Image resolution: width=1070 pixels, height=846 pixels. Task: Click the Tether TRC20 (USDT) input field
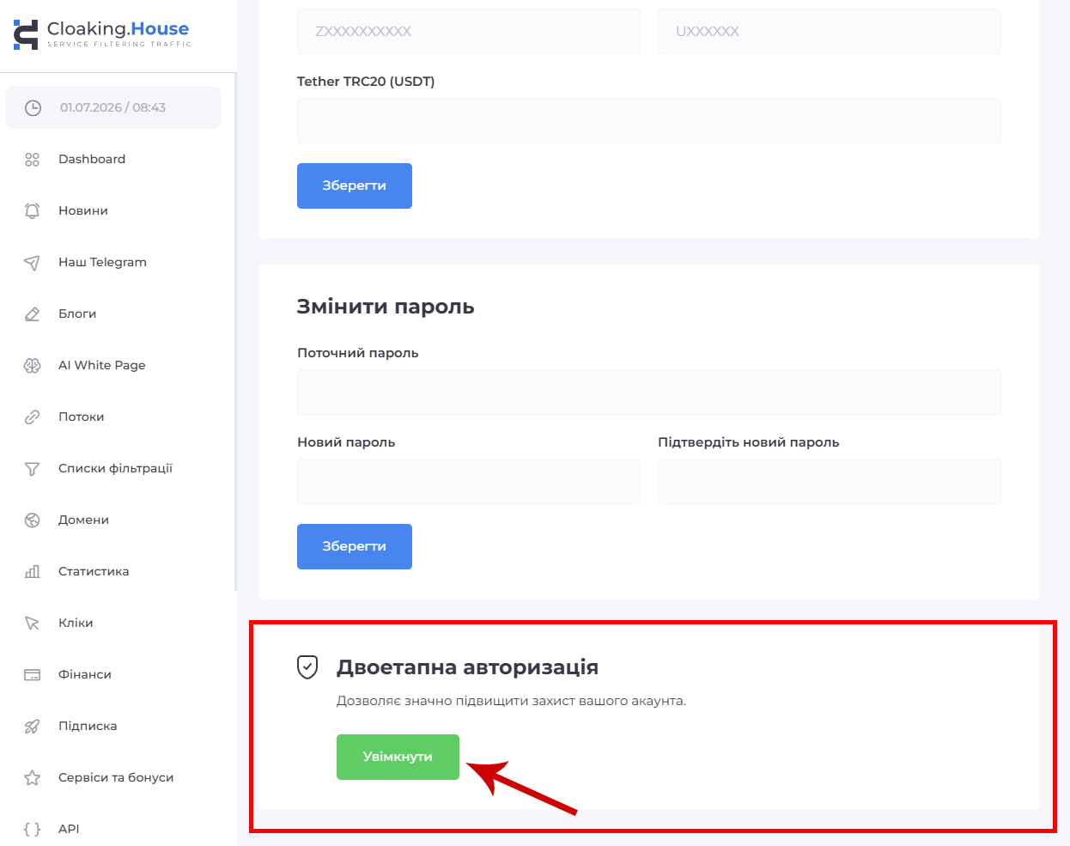pyautogui.click(x=649, y=120)
